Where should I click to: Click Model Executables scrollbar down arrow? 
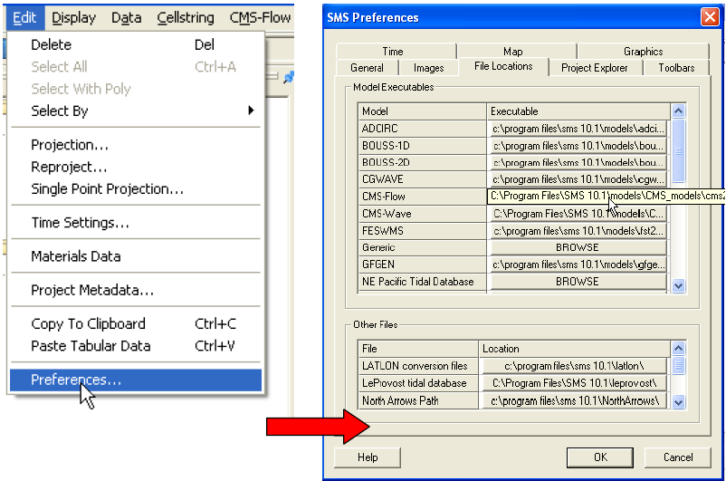pos(678,286)
